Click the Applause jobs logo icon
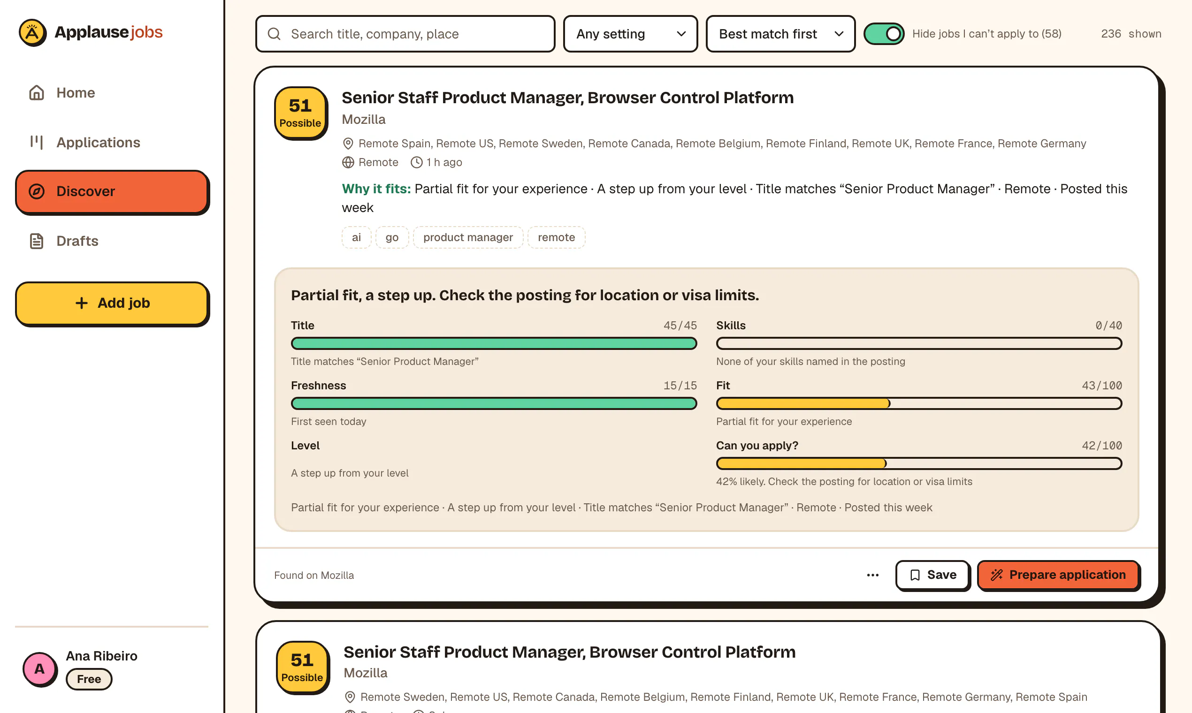 32,33
